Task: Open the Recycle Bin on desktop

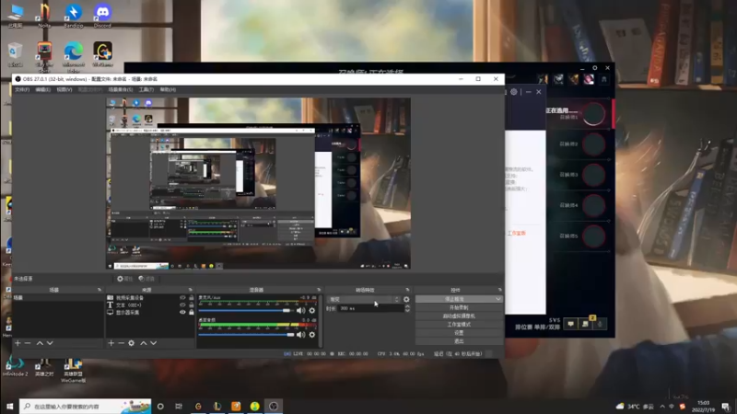Action: [15, 54]
